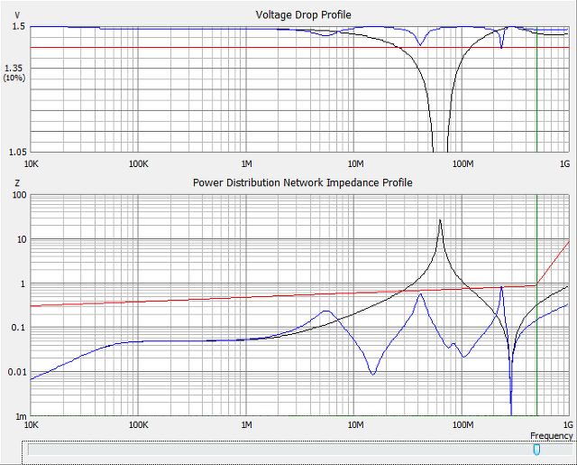577x465 pixels.
Task: Click the green frequency marker in voltage plot
Action: coord(537,89)
